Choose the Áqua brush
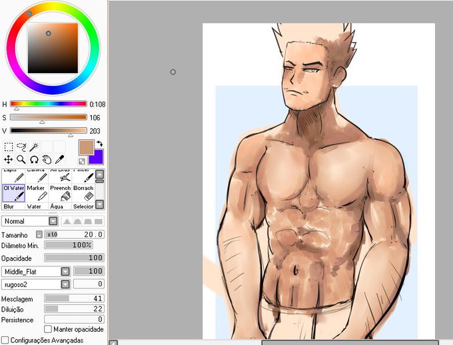Screen dimensions: 453x345 60,206
